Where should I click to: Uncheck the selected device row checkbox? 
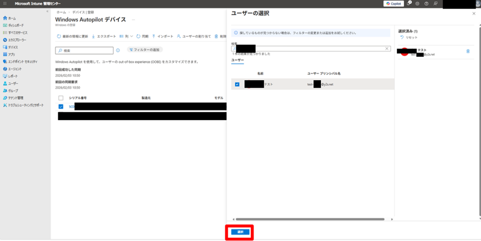(x=61, y=106)
